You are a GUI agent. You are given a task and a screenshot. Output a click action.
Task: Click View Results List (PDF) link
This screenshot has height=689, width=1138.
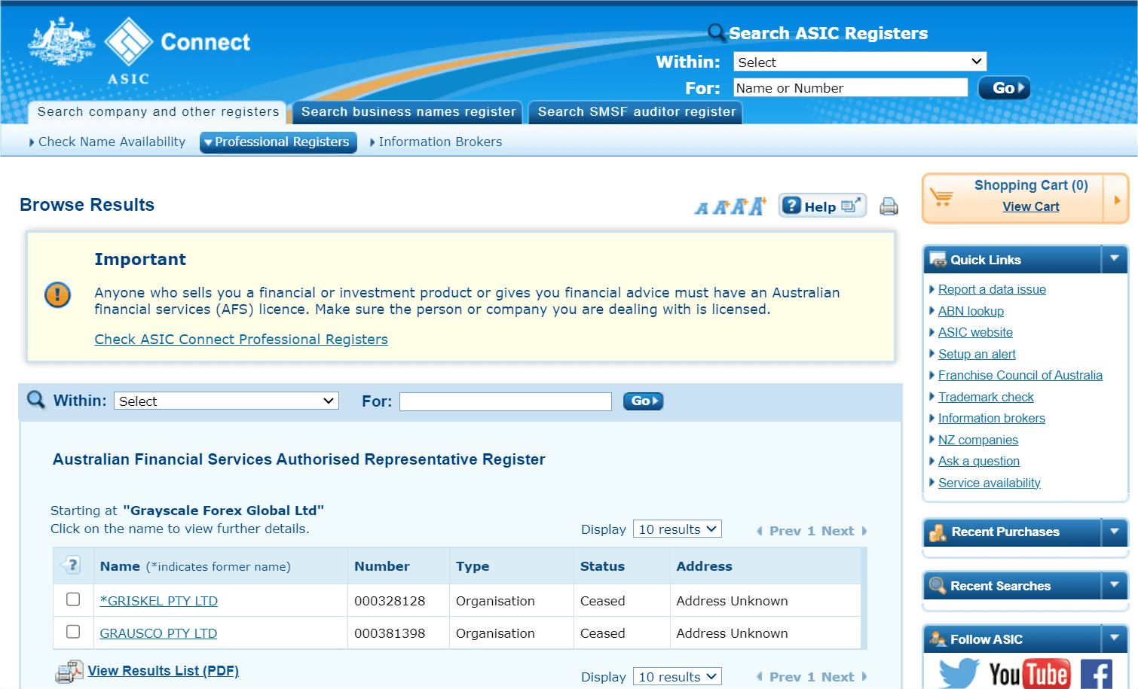tap(163, 671)
